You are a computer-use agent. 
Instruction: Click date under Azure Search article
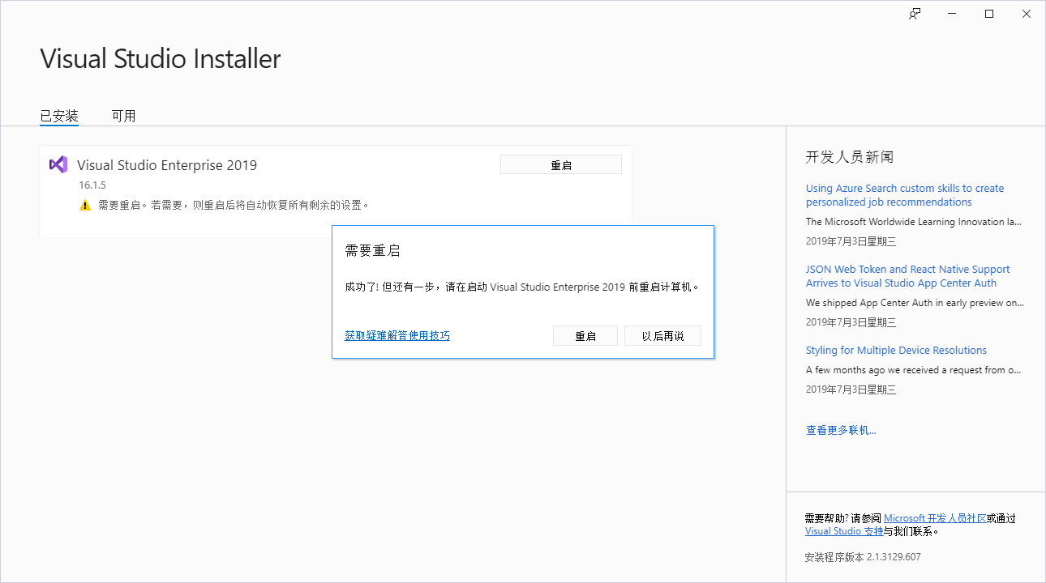point(851,241)
